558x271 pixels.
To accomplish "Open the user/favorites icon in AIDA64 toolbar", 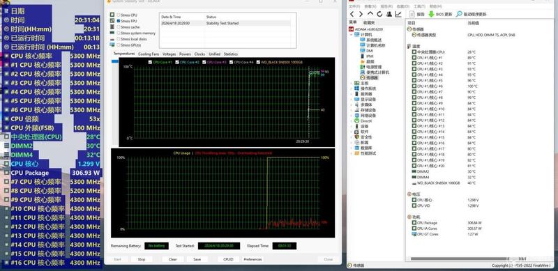I will tap(389, 14).
